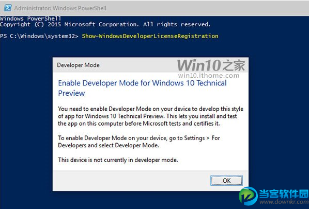Image resolution: width=309 pixels, height=209 pixels.
Task: Click the Windows PowerShell console banner line
Action: pos(30,19)
